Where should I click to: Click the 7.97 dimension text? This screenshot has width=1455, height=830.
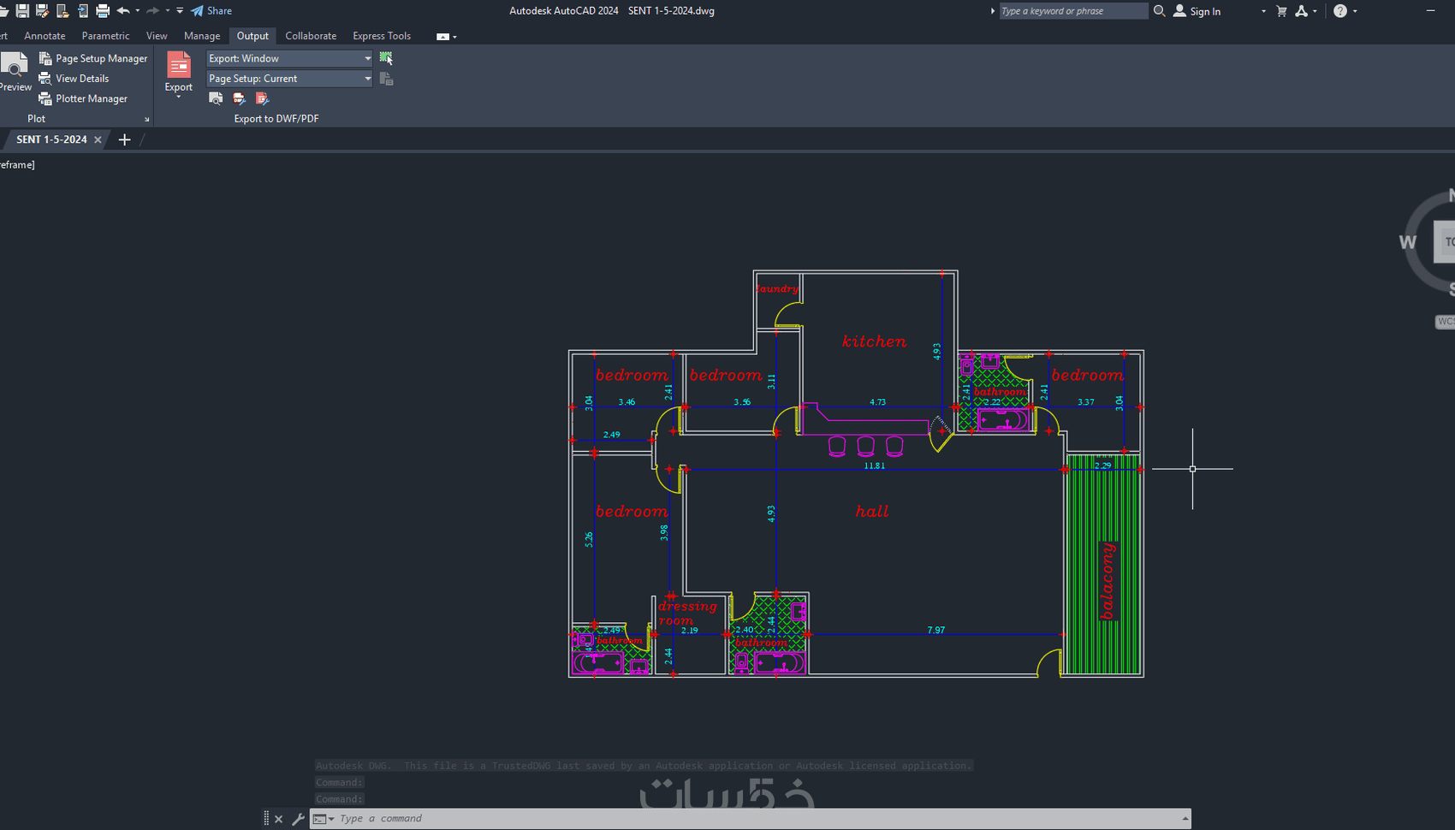[x=936, y=630]
